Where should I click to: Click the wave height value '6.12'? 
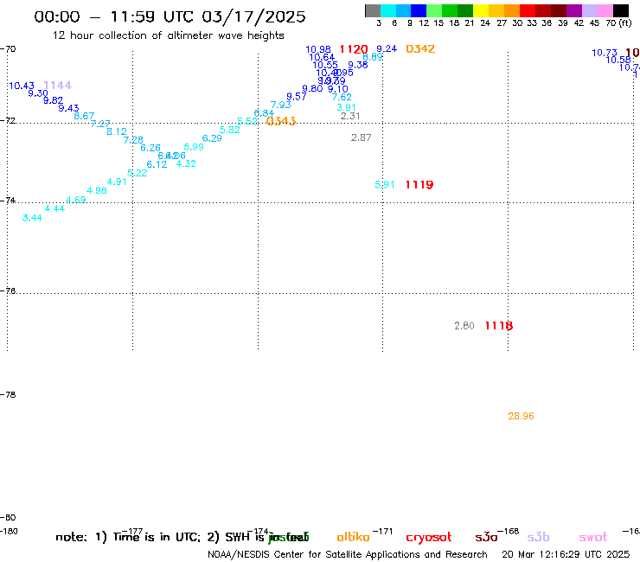coord(157,164)
